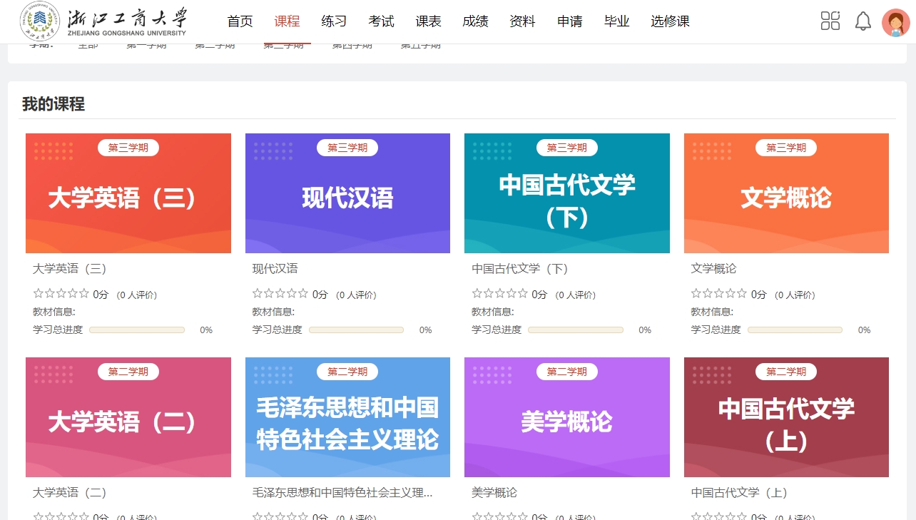916x520 pixels.
Task: Click the Zhejiang Gongshang University logo
Action: tap(104, 21)
